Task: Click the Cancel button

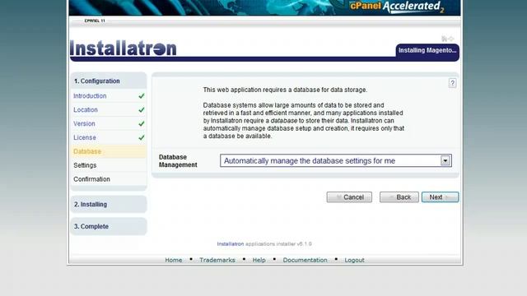Action: (x=349, y=197)
